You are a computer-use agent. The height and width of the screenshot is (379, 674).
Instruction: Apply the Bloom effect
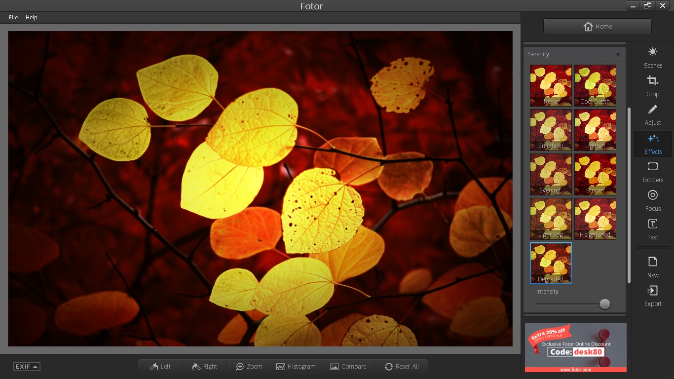595,174
